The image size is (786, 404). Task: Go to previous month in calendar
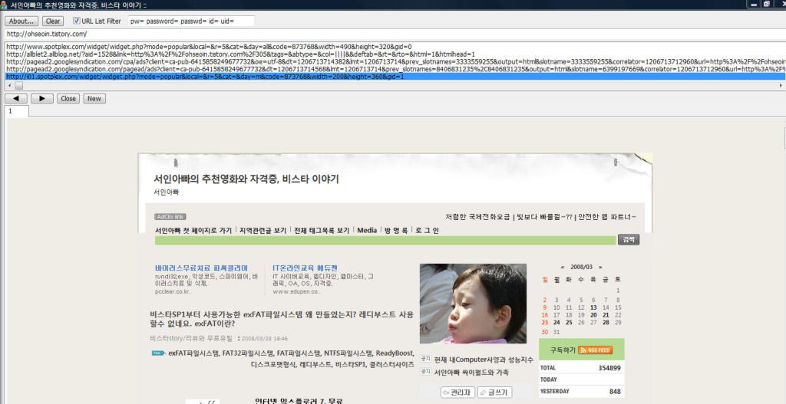pos(563,267)
